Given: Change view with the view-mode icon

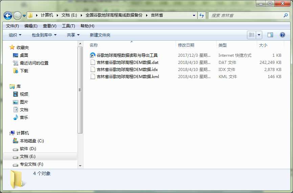Looking at the screenshot, I should coord(251,35).
